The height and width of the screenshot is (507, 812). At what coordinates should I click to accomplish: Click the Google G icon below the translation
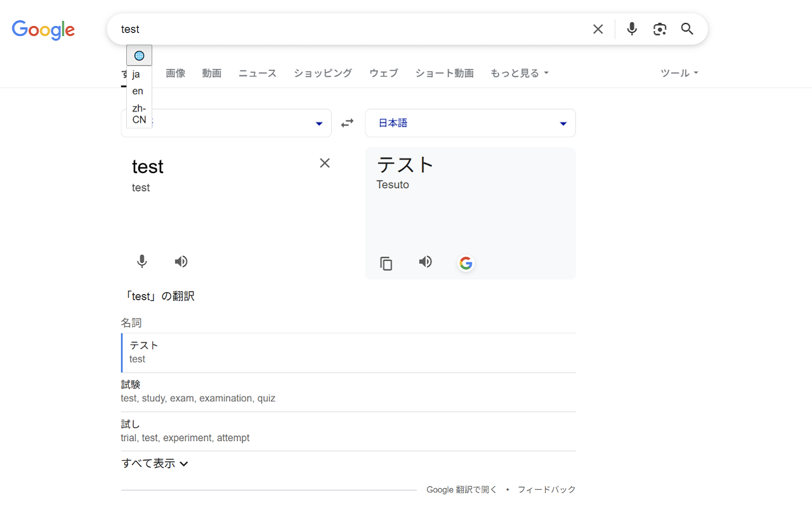click(x=466, y=263)
